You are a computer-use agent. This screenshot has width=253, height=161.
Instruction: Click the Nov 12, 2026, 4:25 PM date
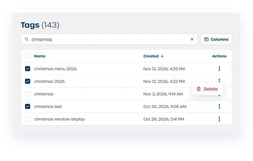click(x=164, y=69)
